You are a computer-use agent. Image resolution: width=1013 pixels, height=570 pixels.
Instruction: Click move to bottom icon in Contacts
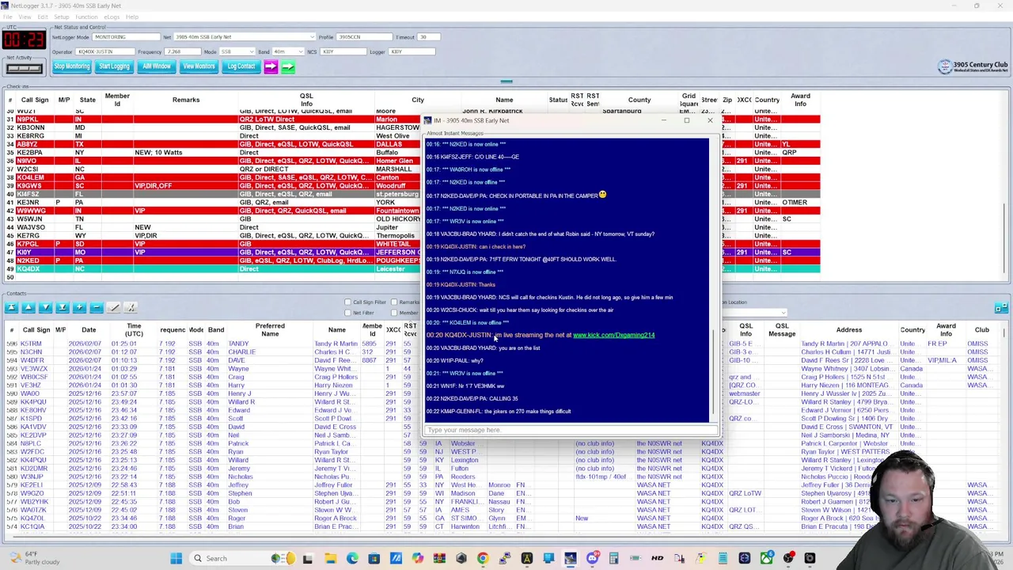tap(62, 307)
